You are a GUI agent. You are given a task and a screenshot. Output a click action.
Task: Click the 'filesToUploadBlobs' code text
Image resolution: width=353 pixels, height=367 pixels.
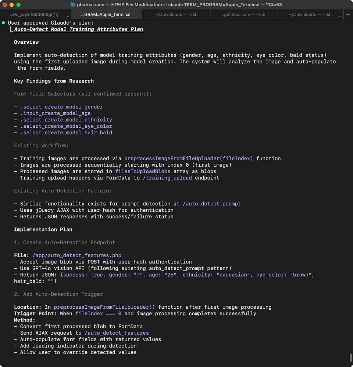[143, 171]
